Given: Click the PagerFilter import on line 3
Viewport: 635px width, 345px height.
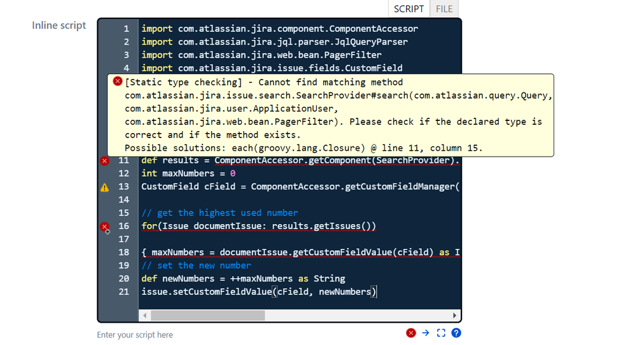Looking at the screenshot, I should tap(262, 55).
